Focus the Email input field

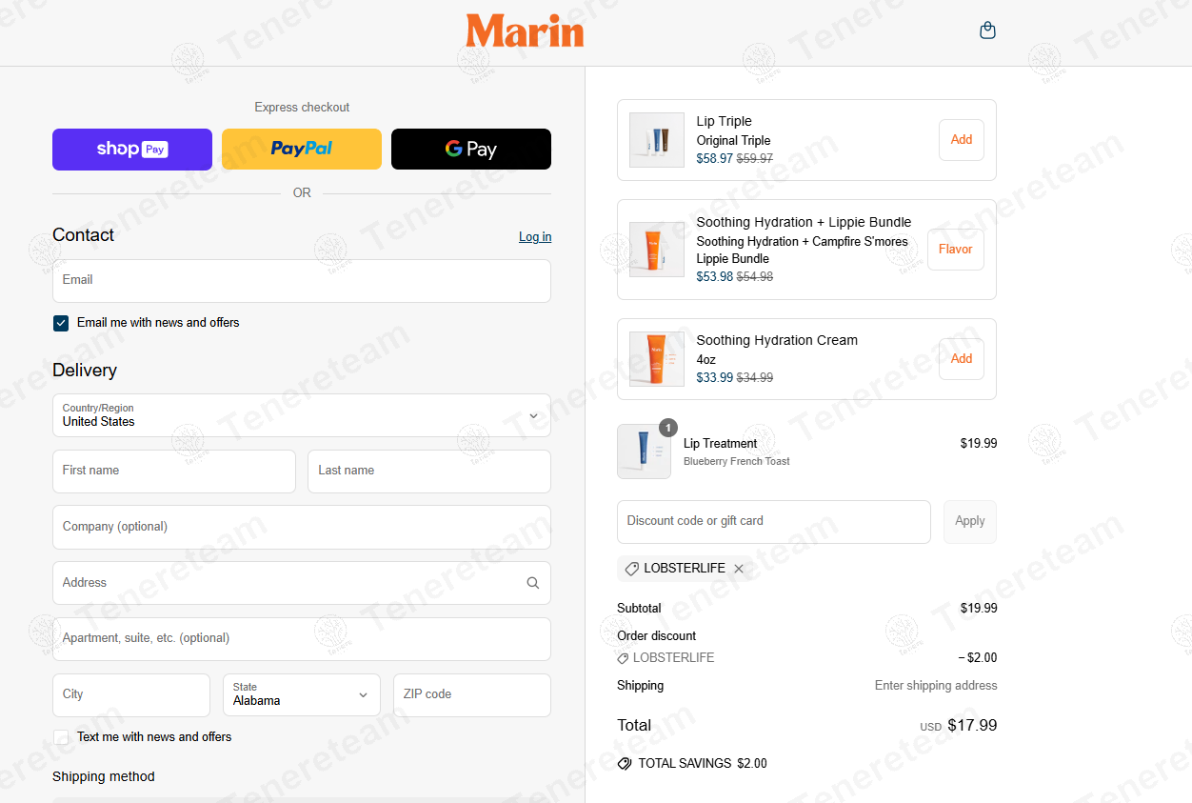pos(302,281)
